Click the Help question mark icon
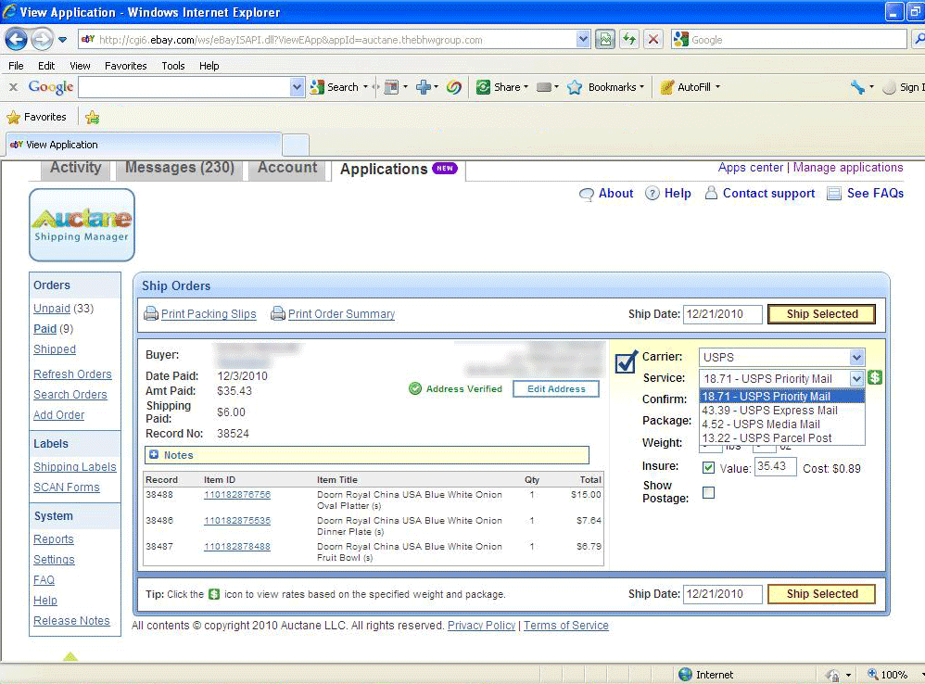This screenshot has height=684, width=925. pyautogui.click(x=652, y=194)
